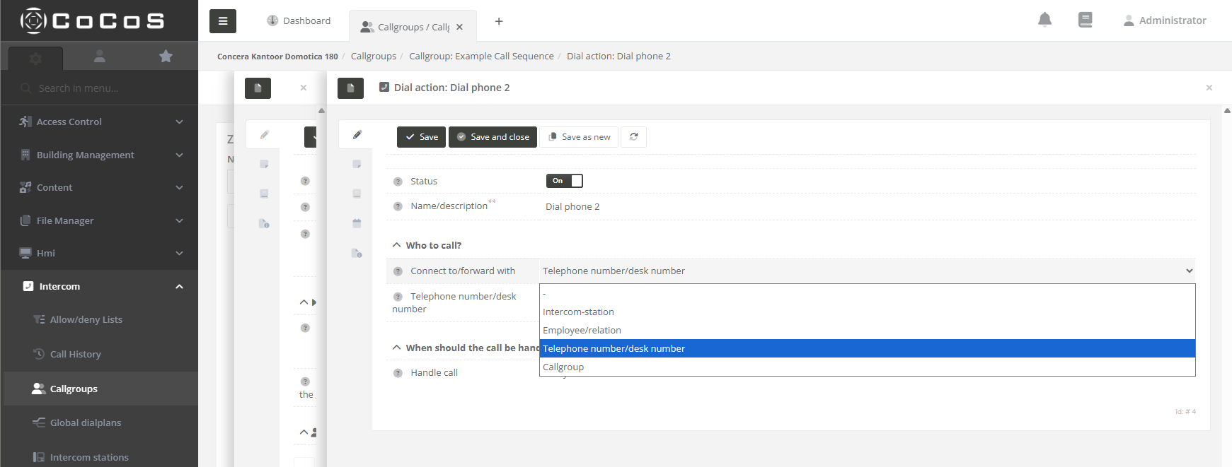This screenshot has width=1232, height=467.
Task: Open Call History in the sidebar
Action: [x=75, y=354]
